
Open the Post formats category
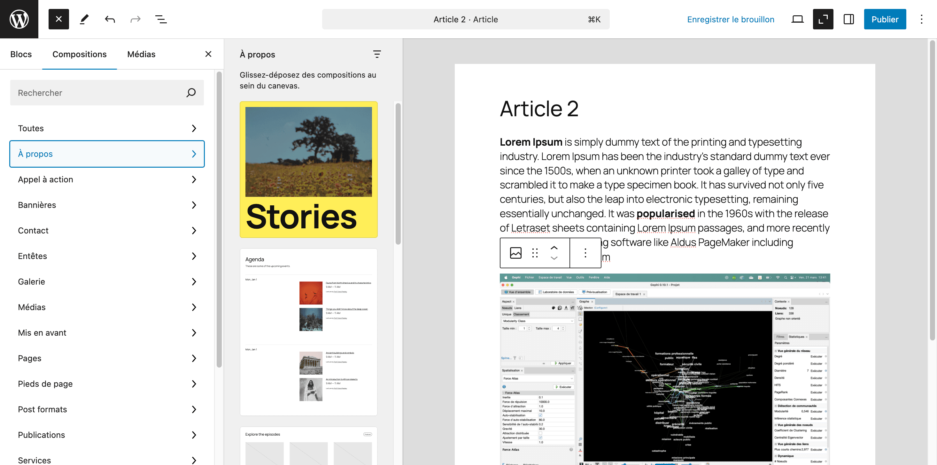(107, 409)
